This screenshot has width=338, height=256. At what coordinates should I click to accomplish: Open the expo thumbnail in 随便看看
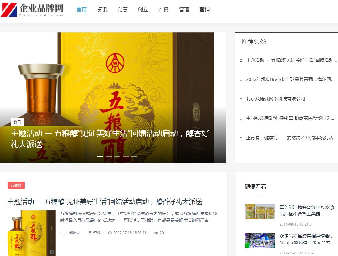point(260,240)
